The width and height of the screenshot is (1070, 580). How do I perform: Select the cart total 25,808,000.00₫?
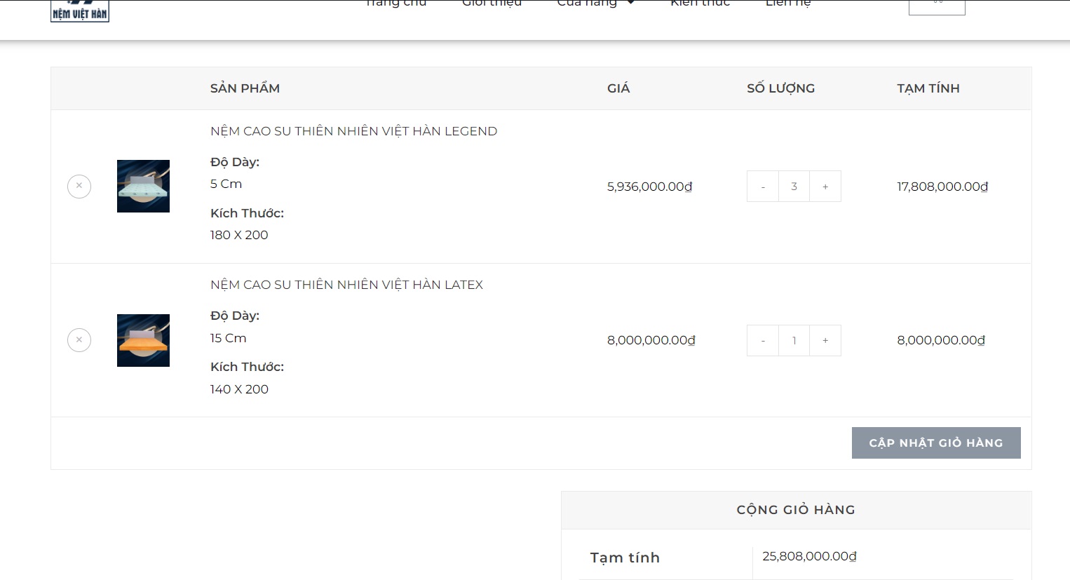tap(809, 556)
